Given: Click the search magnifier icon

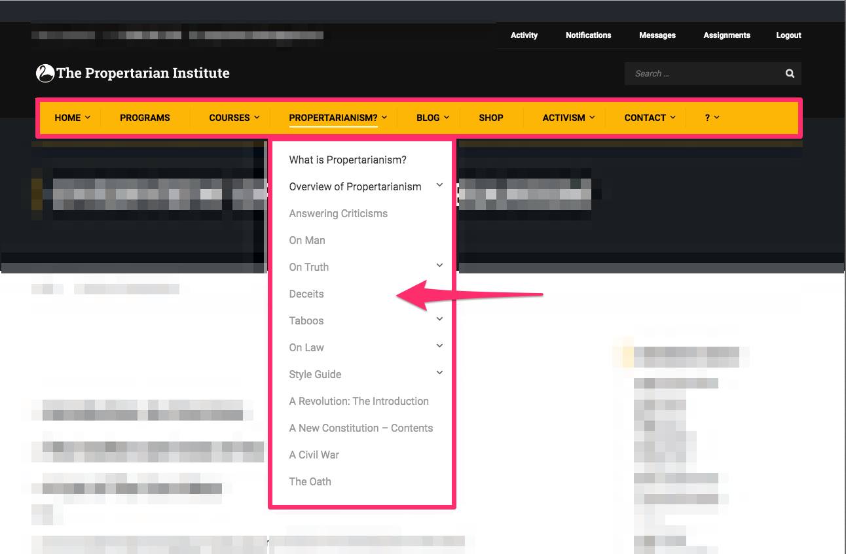Looking at the screenshot, I should (790, 74).
